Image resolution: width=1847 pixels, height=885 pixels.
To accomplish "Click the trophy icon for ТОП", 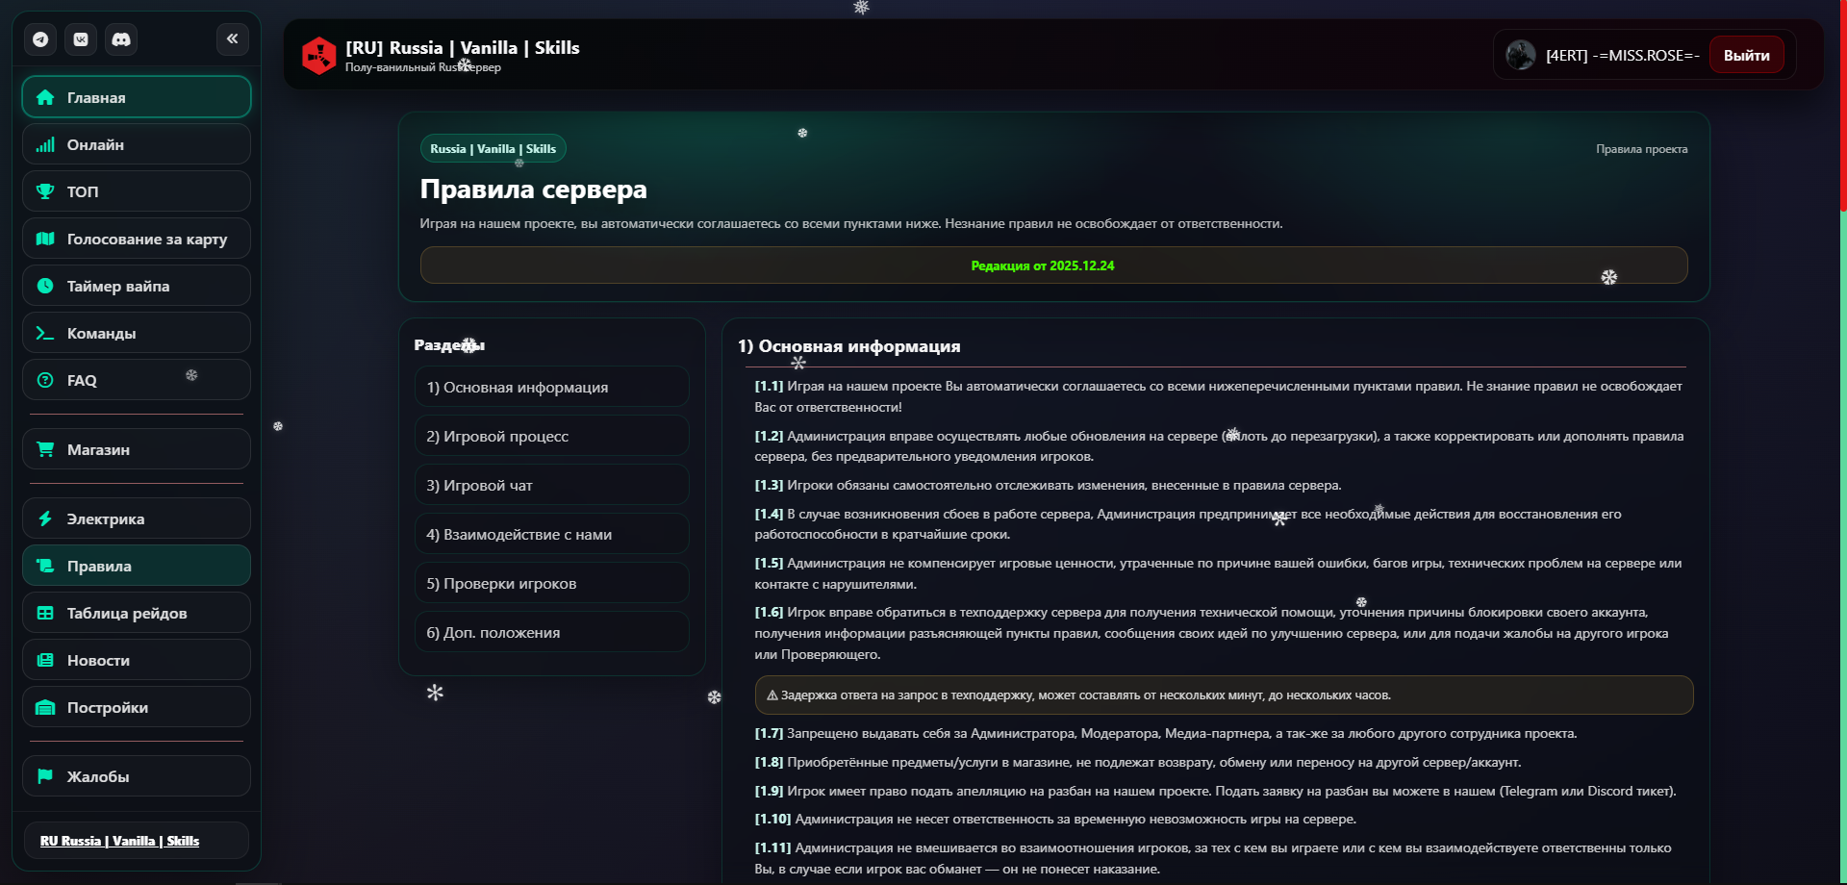I will coord(45,191).
